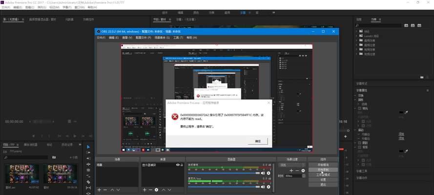Move source up in OBS 来源 panel
434x195 pixels.
pyautogui.click(x=164, y=190)
